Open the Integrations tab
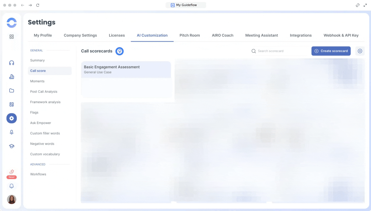 (x=300, y=35)
